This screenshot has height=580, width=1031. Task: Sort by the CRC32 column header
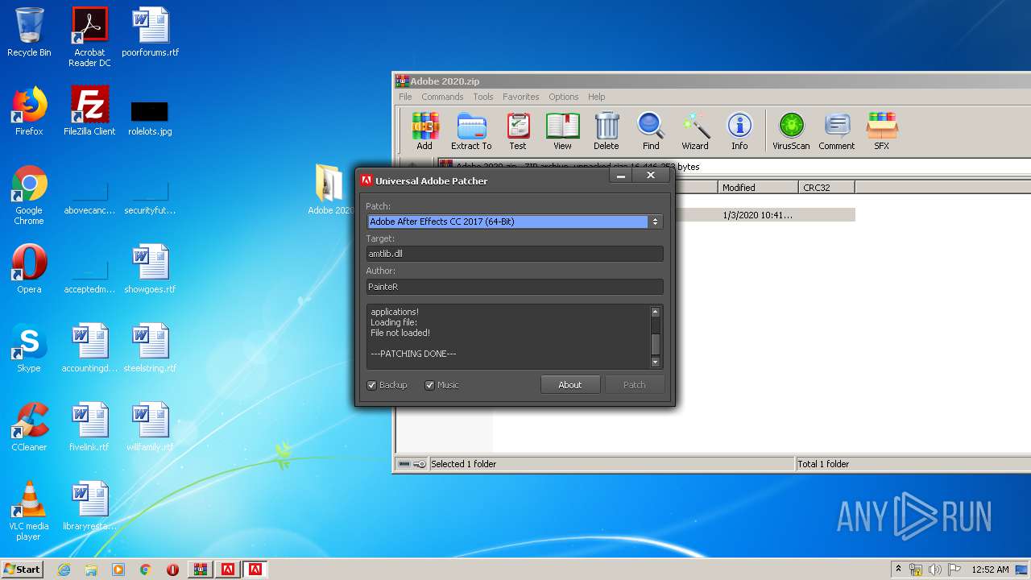click(x=826, y=188)
